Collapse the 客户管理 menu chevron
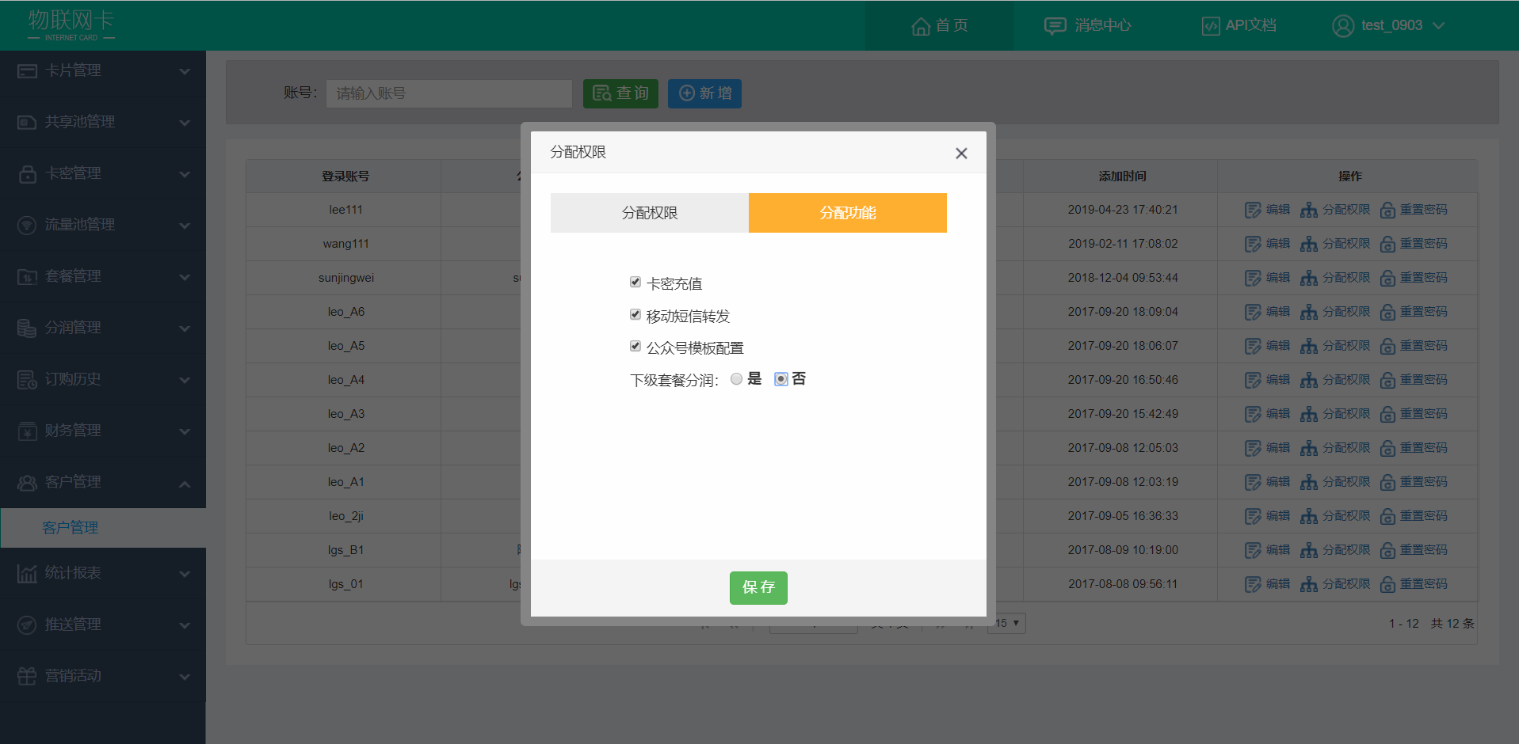The image size is (1519, 744). click(x=185, y=484)
